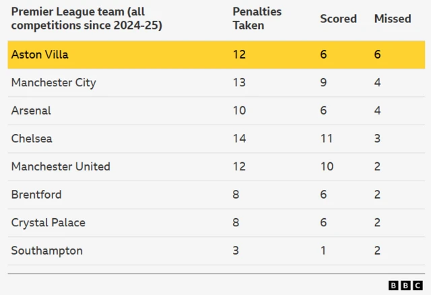Screen dimensions: 431x295
Task: Select the Crystal Palace team name
Action: tap(48, 223)
